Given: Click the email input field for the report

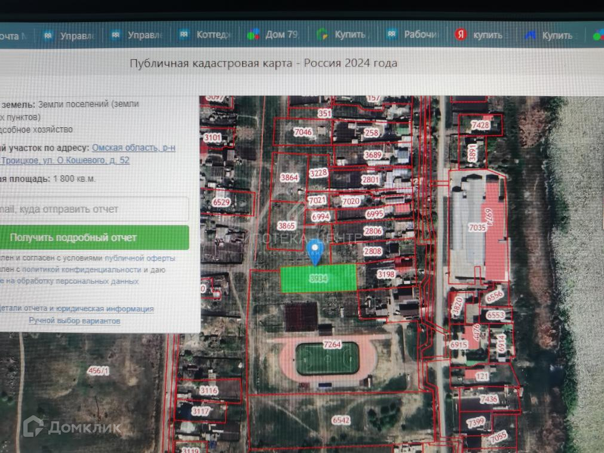Looking at the screenshot, I should 94,209.
